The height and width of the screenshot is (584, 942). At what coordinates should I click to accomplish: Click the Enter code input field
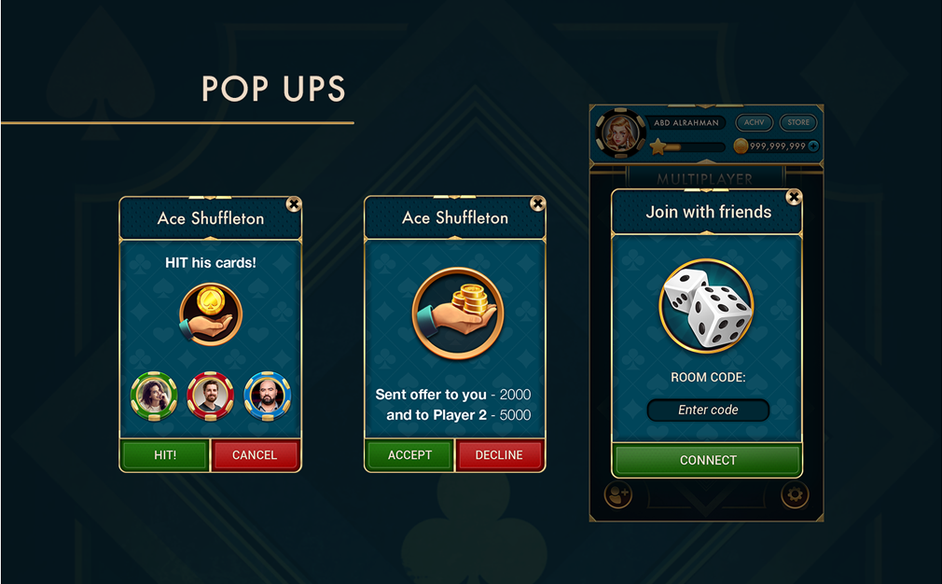click(708, 410)
